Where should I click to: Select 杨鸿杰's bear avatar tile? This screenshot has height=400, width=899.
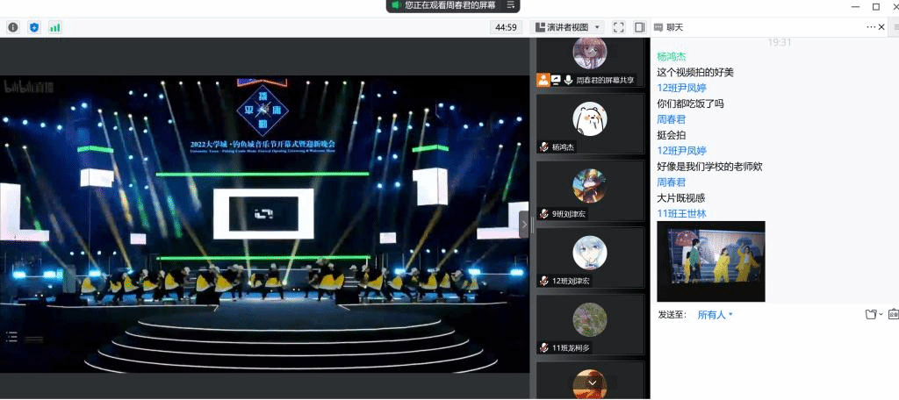pos(590,119)
